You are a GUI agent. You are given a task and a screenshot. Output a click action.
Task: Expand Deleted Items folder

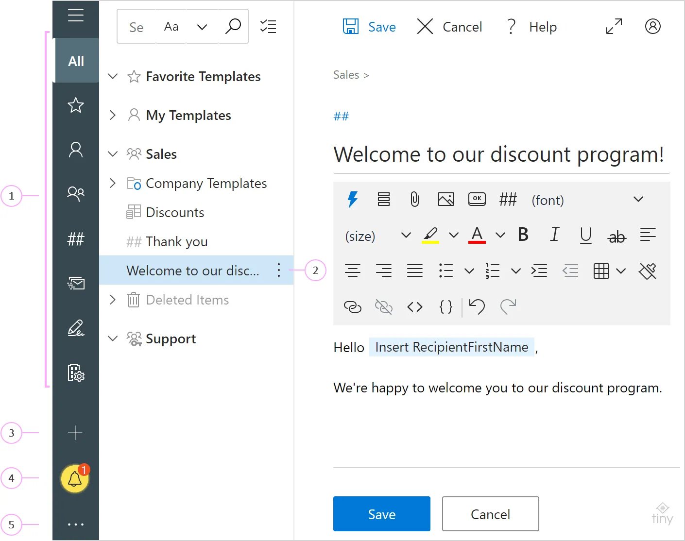pos(113,300)
